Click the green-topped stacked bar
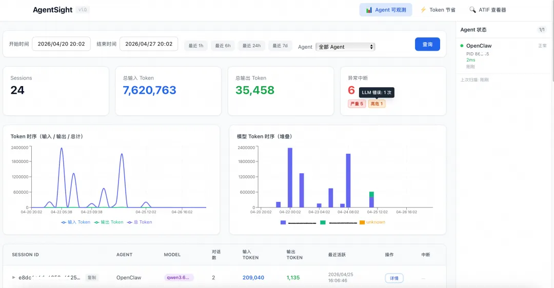This screenshot has height=288, width=554. click(371, 199)
